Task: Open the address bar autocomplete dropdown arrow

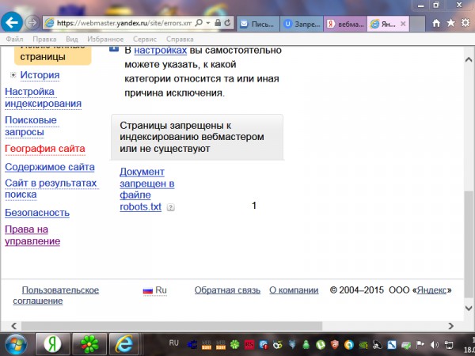Action: [208, 23]
